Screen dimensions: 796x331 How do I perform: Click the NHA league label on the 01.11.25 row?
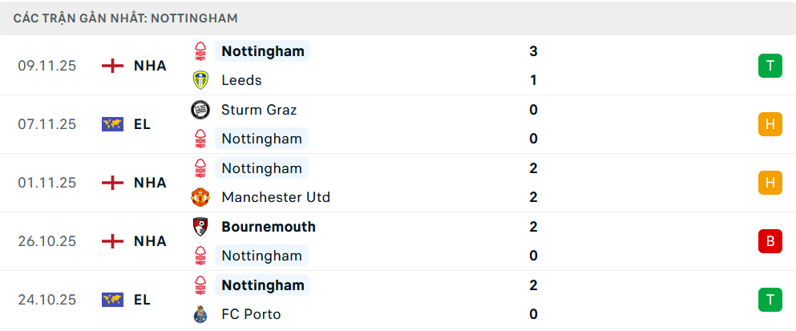click(x=150, y=183)
